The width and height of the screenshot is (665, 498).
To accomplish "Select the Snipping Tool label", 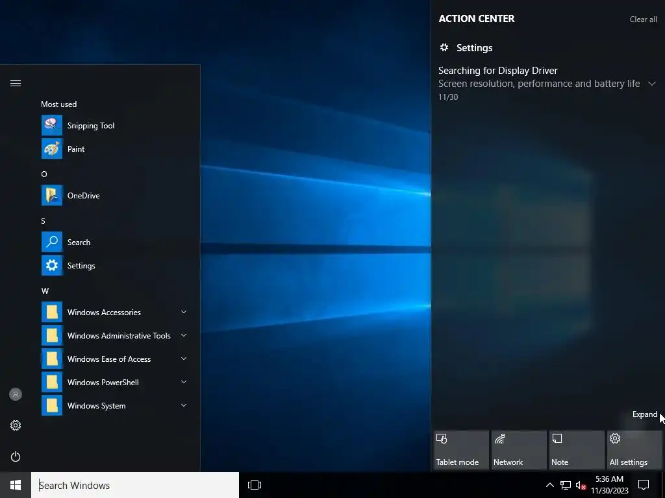I will (x=91, y=126).
